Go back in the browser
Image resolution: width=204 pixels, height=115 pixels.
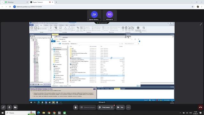3,7
